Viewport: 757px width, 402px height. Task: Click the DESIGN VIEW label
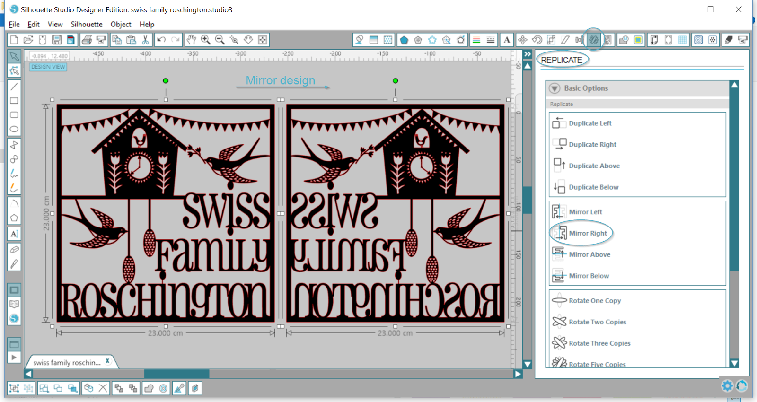[x=48, y=67]
